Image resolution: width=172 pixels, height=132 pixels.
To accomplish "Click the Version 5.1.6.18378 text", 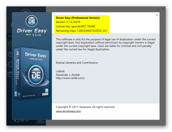I will pos(68,22).
